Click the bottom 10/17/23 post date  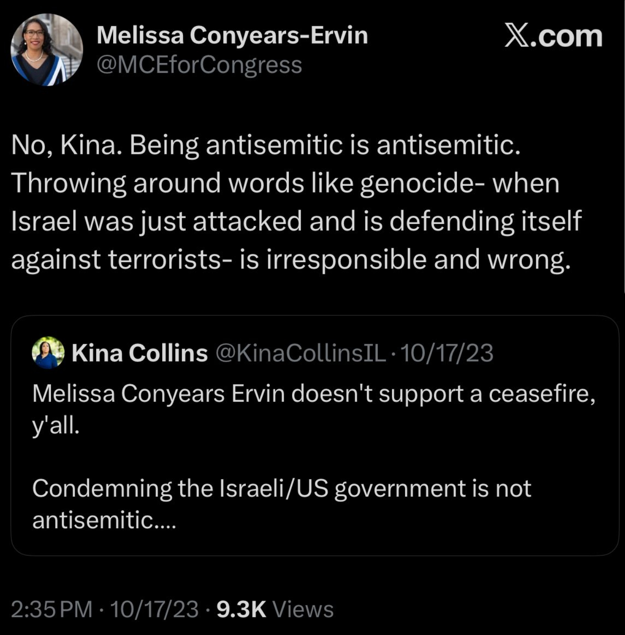pyautogui.click(x=154, y=609)
